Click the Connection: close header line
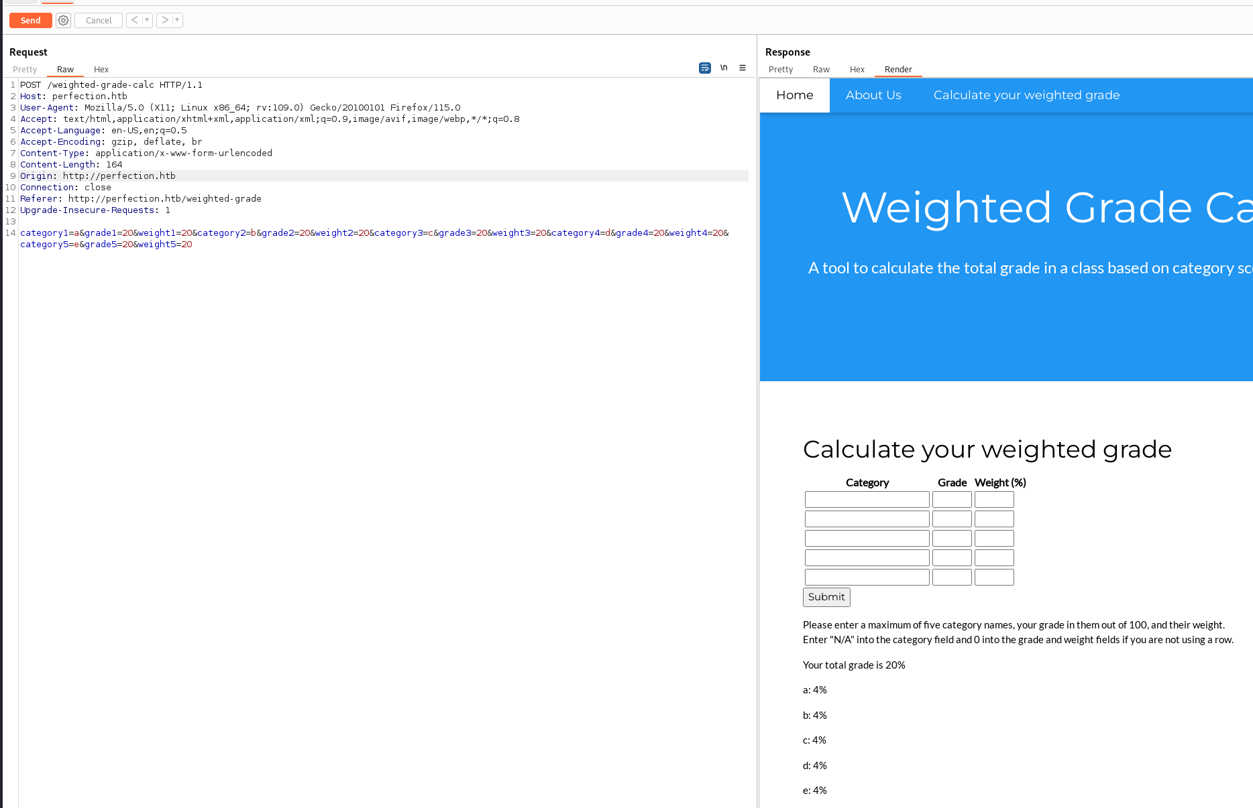 (x=66, y=188)
